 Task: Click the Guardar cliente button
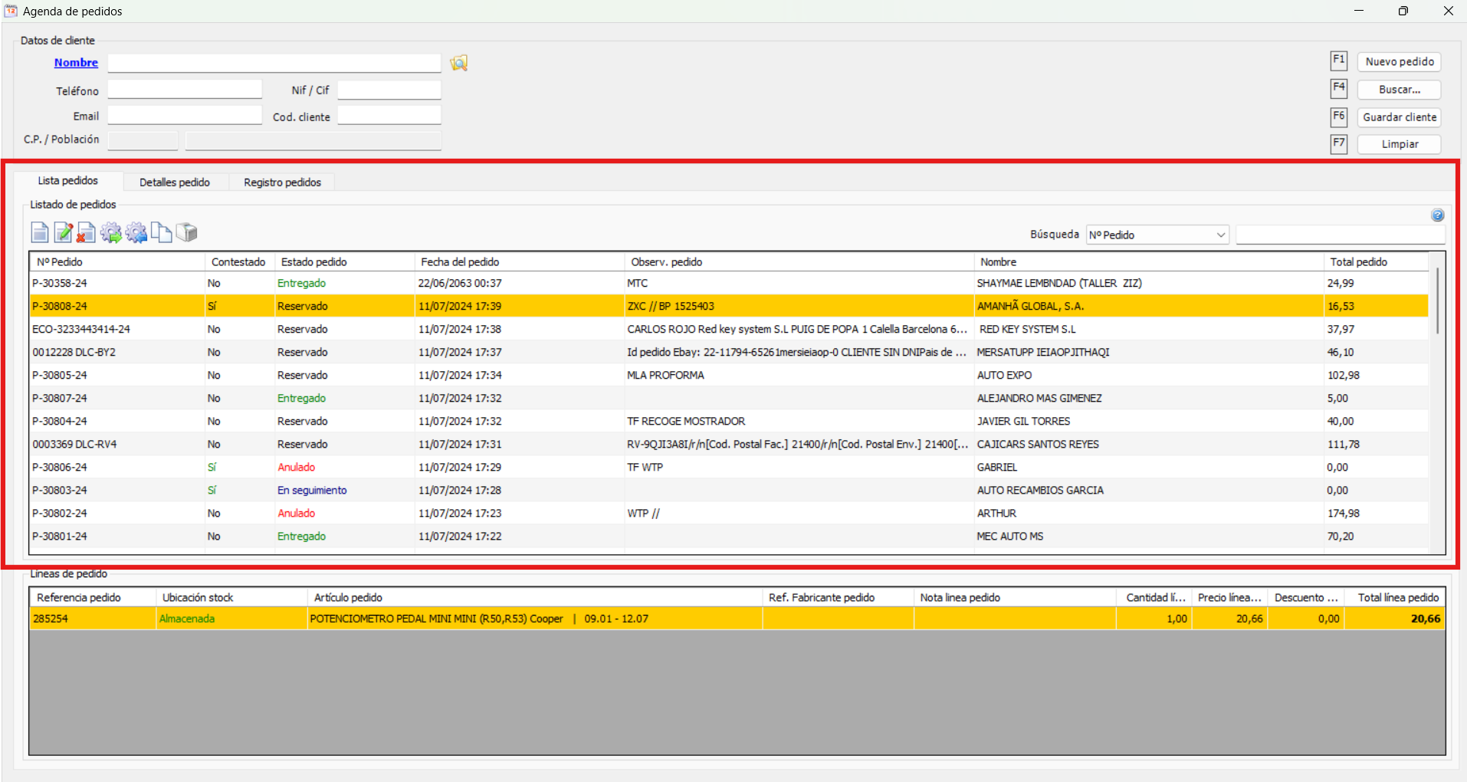pyautogui.click(x=1399, y=117)
